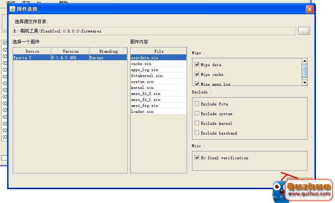Enable the Exclude Fota checkbox

pos(197,104)
